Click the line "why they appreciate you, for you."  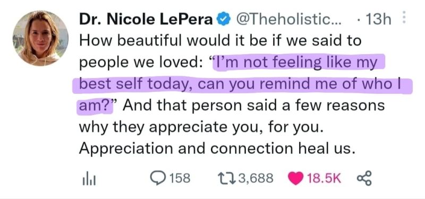click(x=201, y=127)
